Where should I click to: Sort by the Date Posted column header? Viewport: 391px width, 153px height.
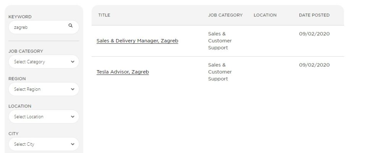point(314,15)
